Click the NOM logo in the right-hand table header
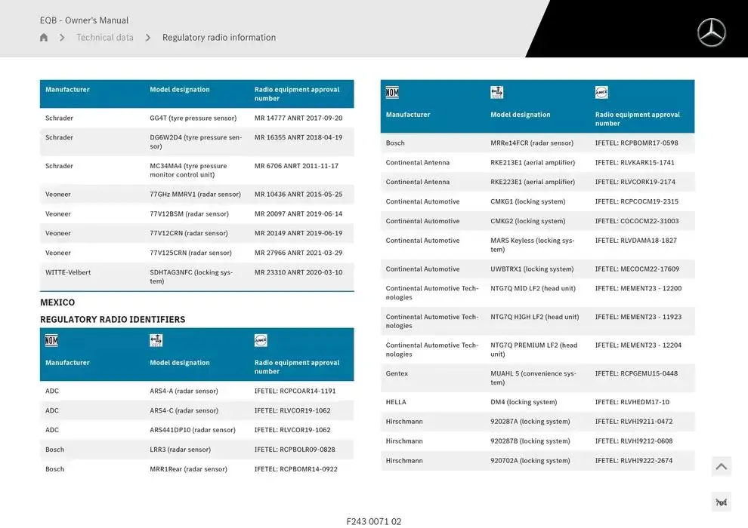 tap(392, 92)
